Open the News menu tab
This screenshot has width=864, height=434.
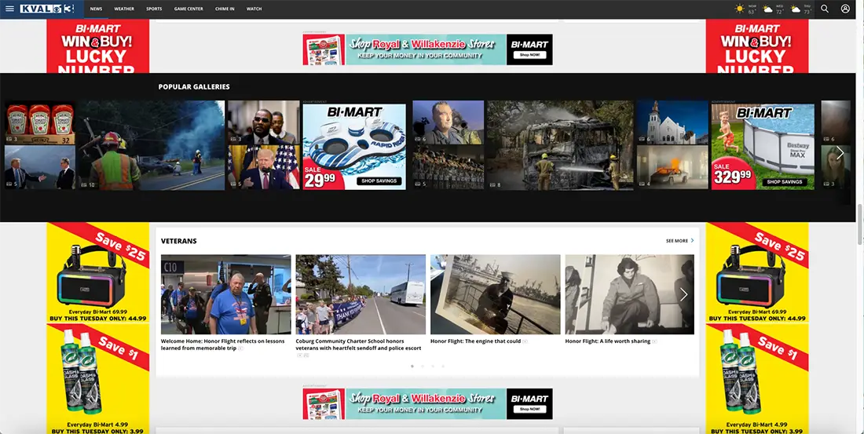point(96,9)
